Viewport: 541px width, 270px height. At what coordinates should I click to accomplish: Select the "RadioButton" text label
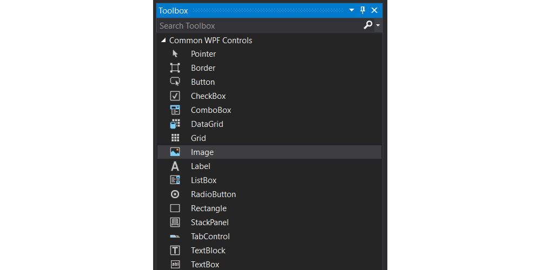(x=213, y=194)
